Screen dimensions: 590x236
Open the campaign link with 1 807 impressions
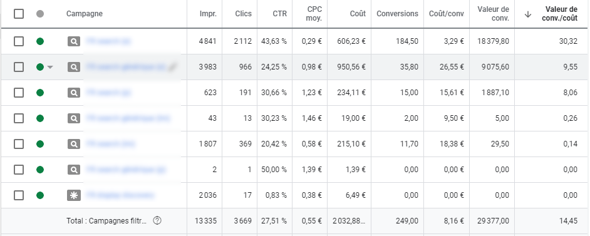(111, 144)
